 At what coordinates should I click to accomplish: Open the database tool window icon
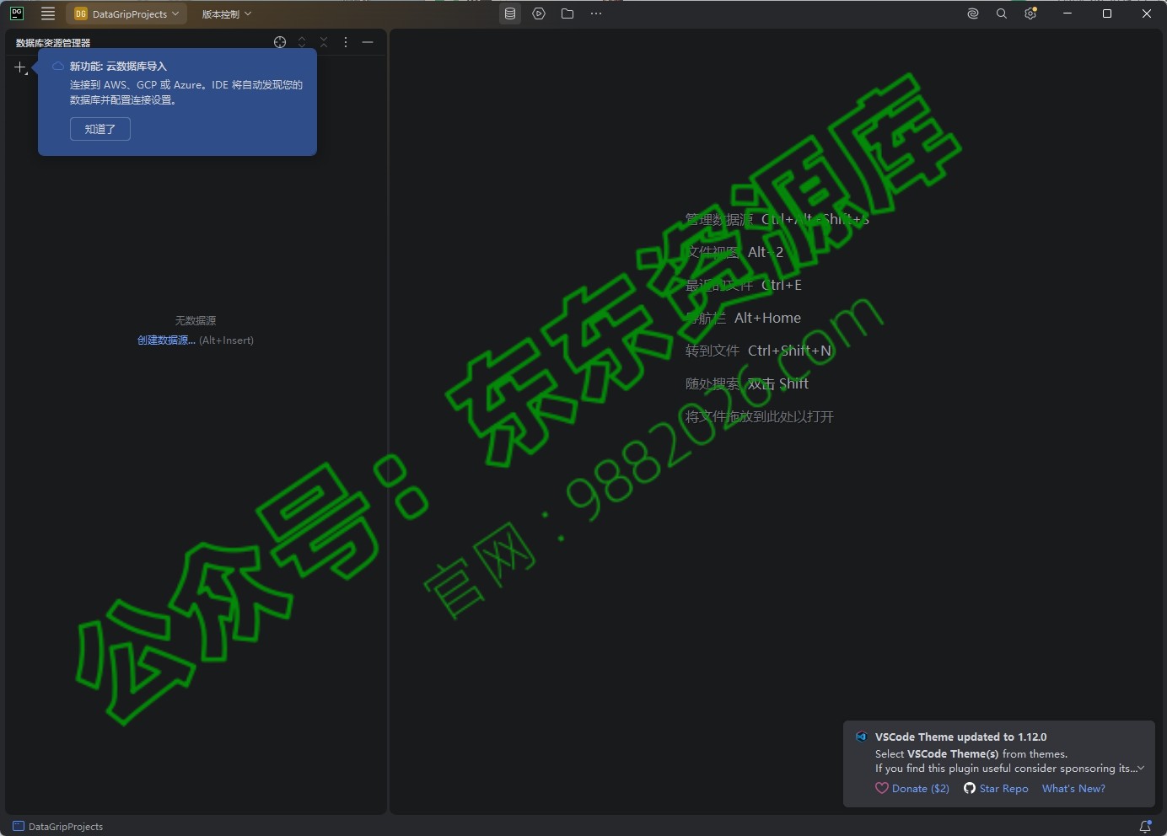point(510,13)
